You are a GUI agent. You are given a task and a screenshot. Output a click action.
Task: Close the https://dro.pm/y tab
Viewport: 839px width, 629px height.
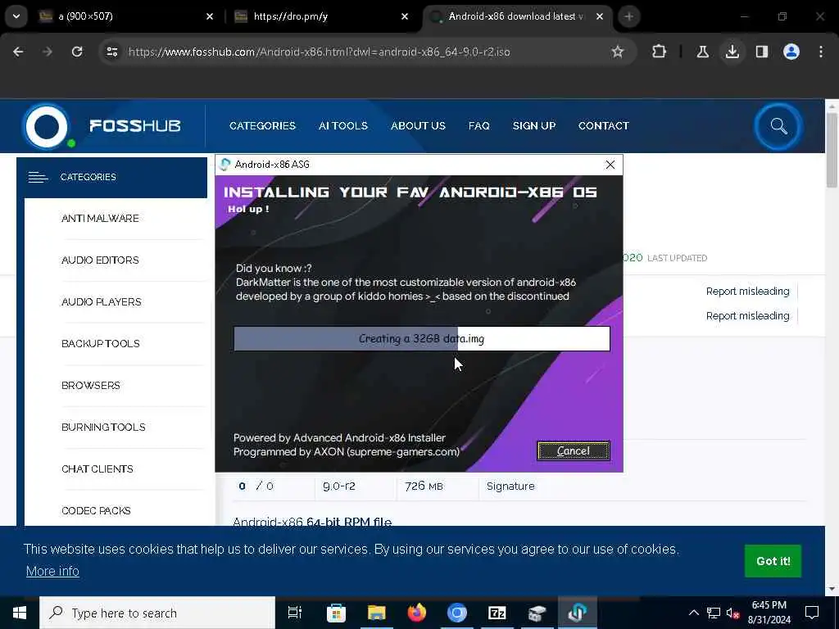(x=405, y=16)
